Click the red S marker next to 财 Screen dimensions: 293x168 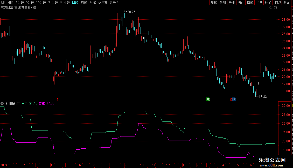click(x=231, y=100)
